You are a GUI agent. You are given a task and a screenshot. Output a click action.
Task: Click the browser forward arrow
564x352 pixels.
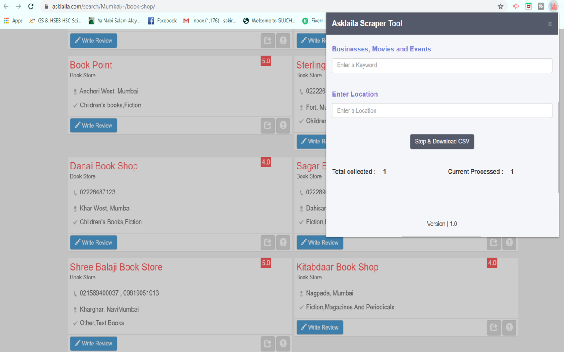pos(19,6)
